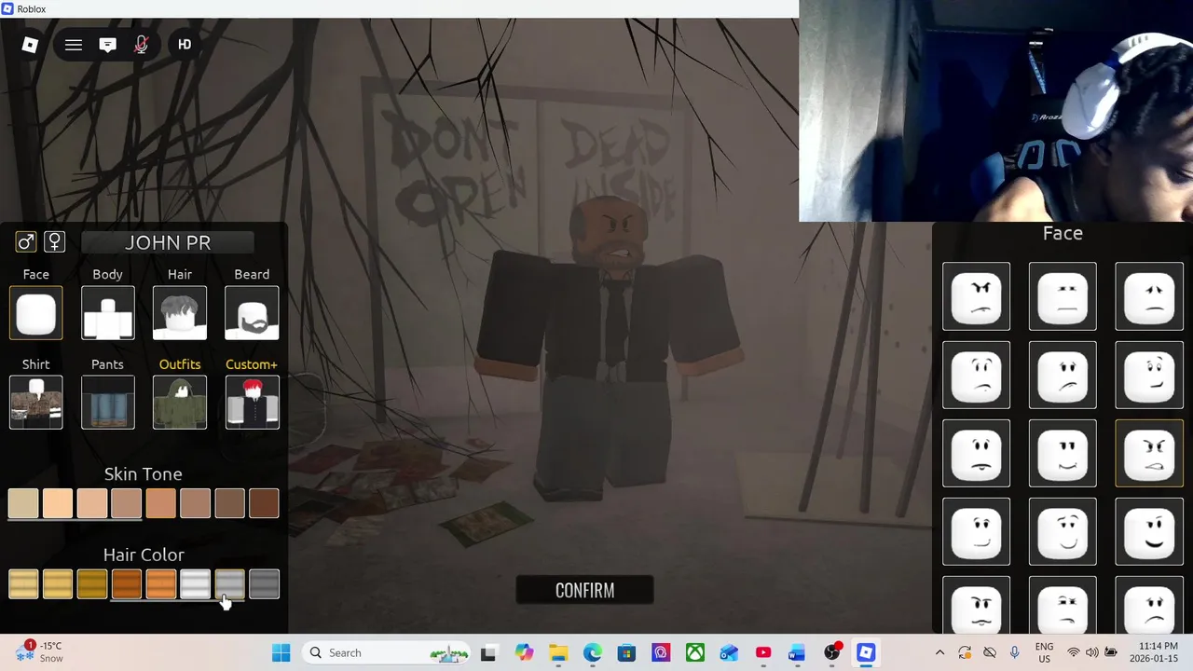1193x671 pixels.
Task: Select the middle smiling face, fourth row
Action: (x=1063, y=531)
